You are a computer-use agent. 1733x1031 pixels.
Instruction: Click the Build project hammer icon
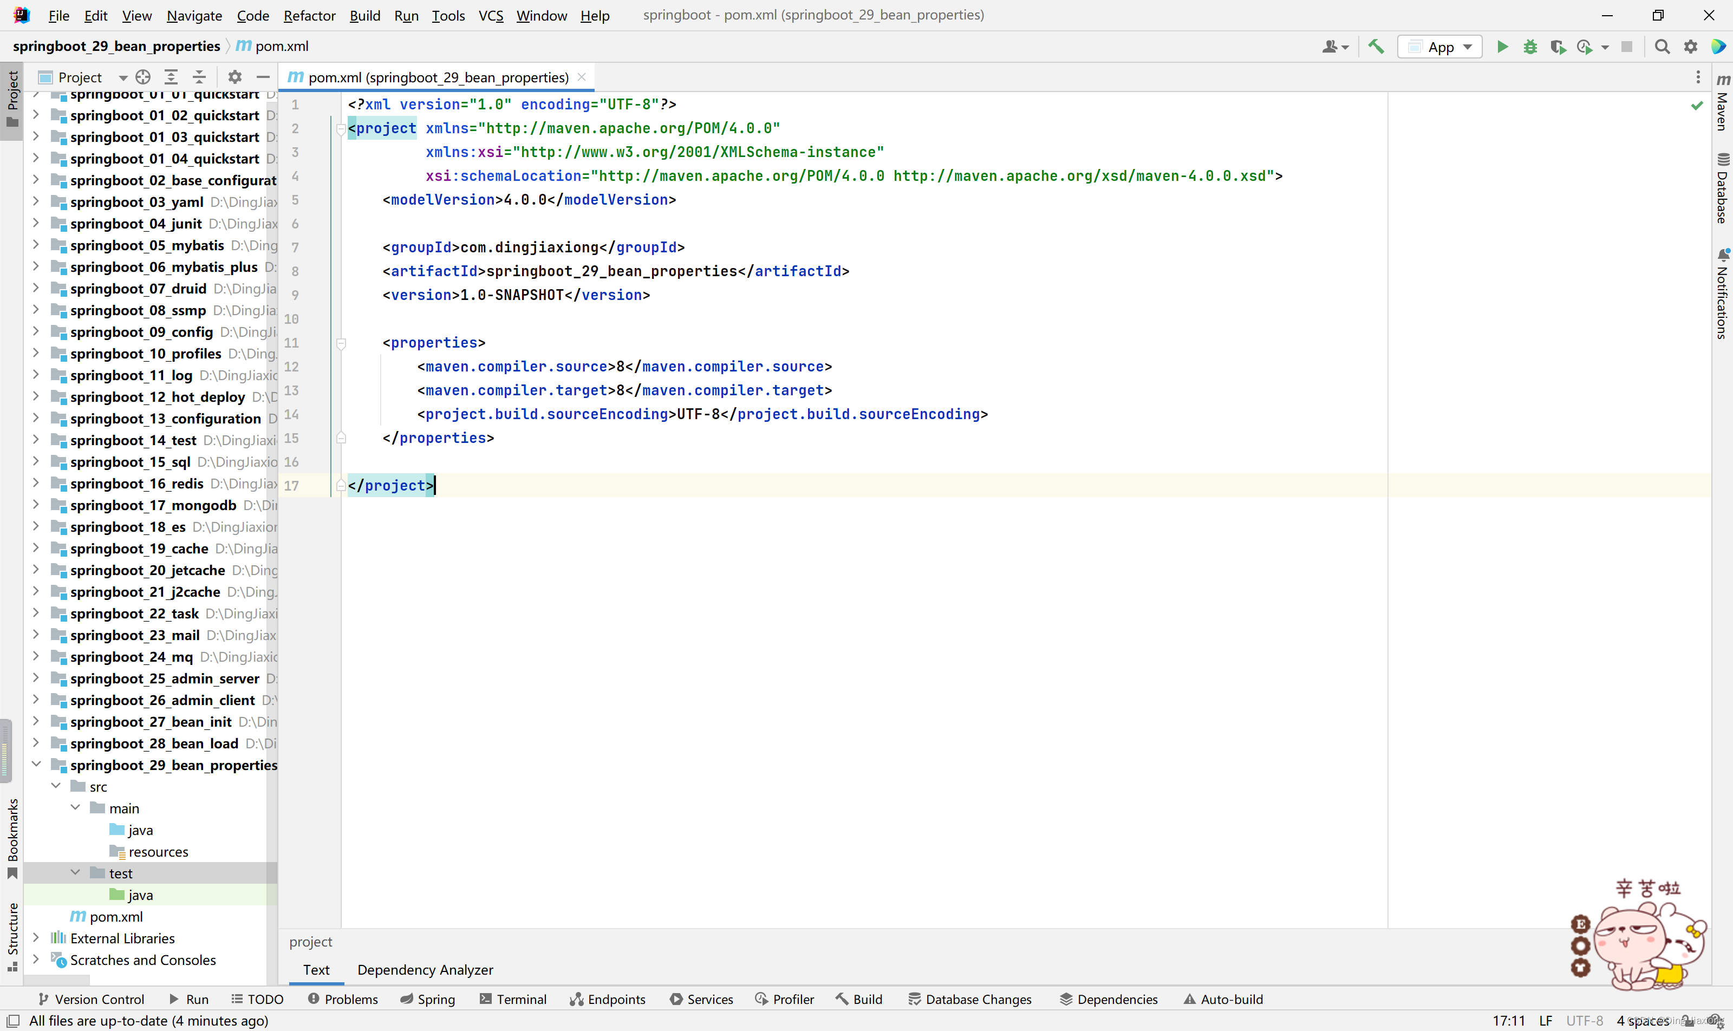[x=1376, y=47]
